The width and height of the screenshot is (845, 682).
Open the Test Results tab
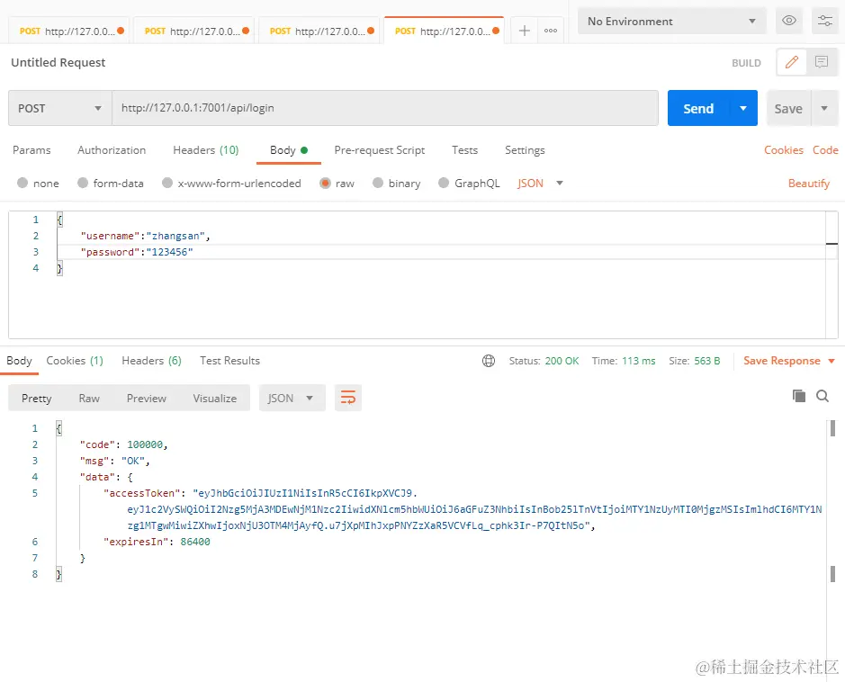tap(229, 361)
